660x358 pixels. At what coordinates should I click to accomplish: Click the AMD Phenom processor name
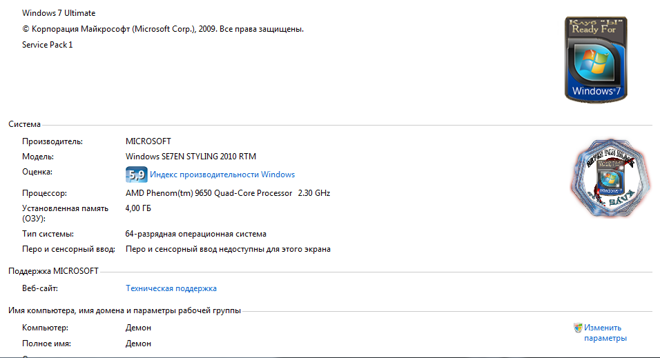tap(208, 193)
